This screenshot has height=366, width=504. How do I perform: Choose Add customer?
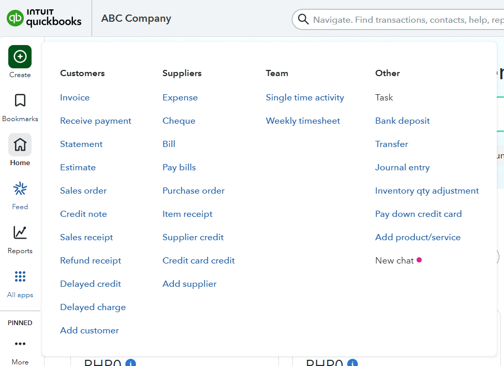(90, 330)
